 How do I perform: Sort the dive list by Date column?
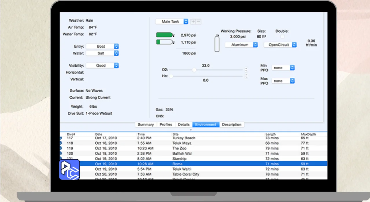point(99,134)
